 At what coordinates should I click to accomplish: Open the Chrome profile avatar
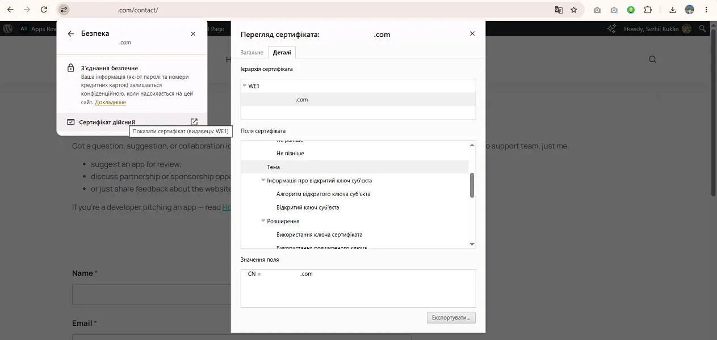tap(690, 10)
